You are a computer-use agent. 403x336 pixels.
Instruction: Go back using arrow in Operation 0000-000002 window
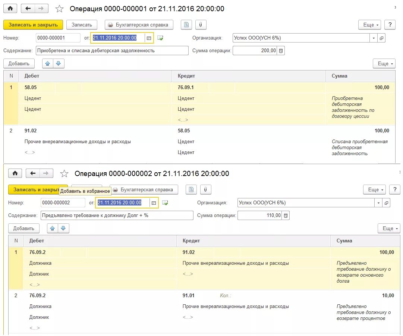coord(33,173)
